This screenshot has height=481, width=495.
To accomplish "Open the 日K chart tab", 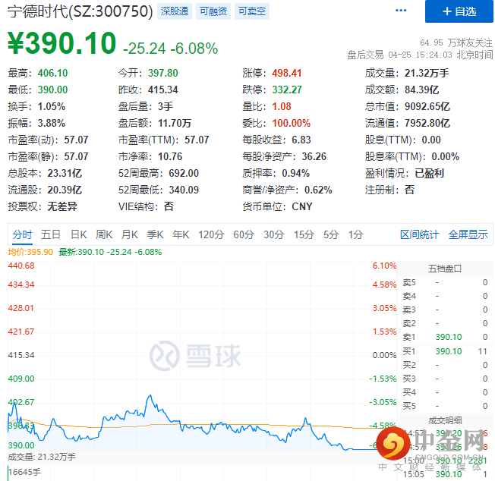I will coord(79,234).
